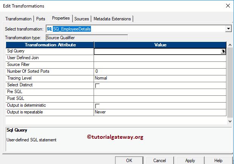Click the Post SQL value cell

click(160, 99)
